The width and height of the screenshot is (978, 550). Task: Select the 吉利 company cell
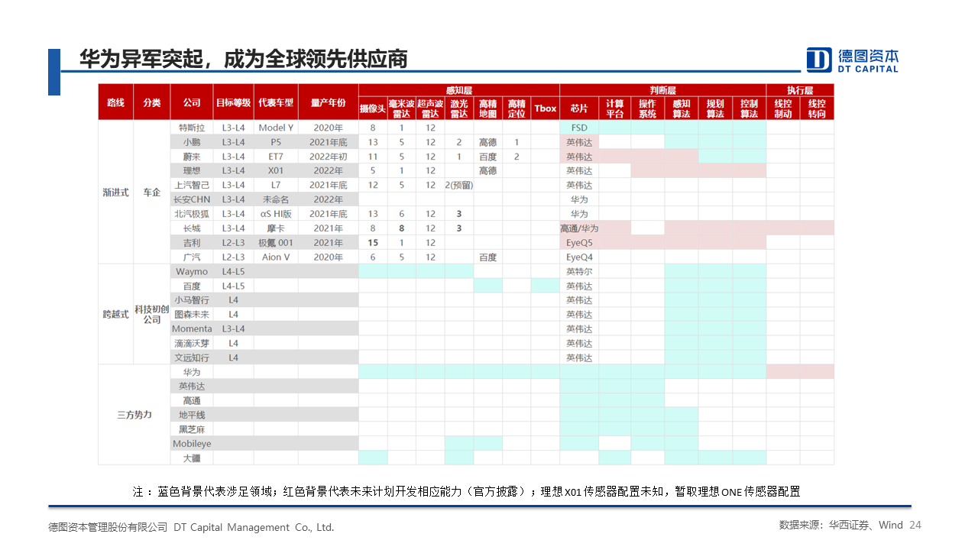click(x=192, y=243)
